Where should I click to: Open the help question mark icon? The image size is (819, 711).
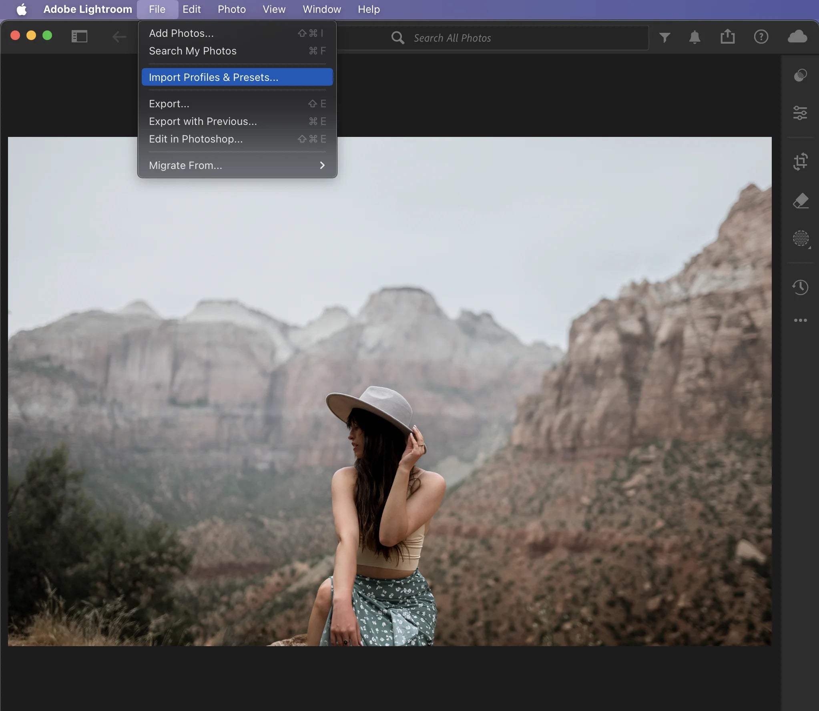pyautogui.click(x=761, y=37)
